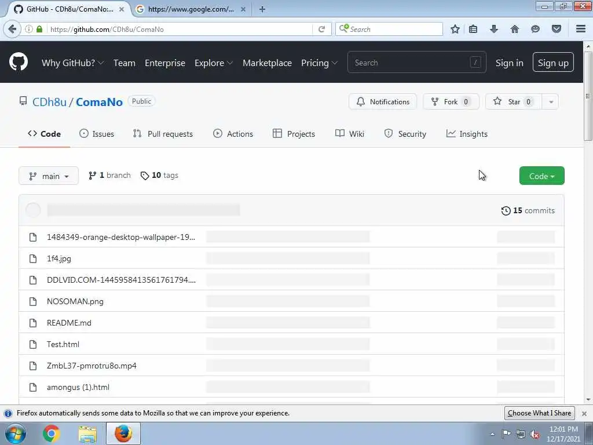Click the Notifications button

coord(383,102)
